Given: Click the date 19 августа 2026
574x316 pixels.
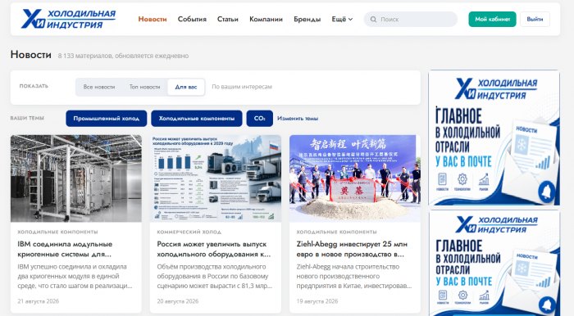Looking at the screenshot, I should [317, 301].
